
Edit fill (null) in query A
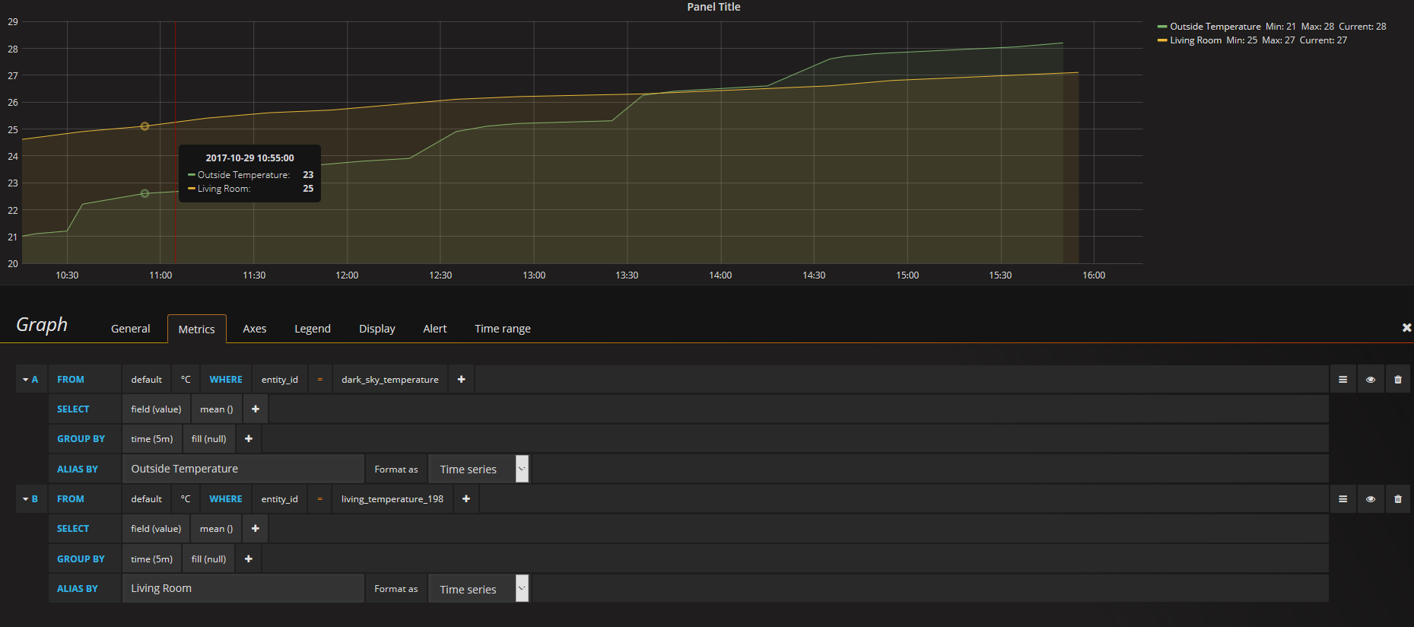click(209, 438)
